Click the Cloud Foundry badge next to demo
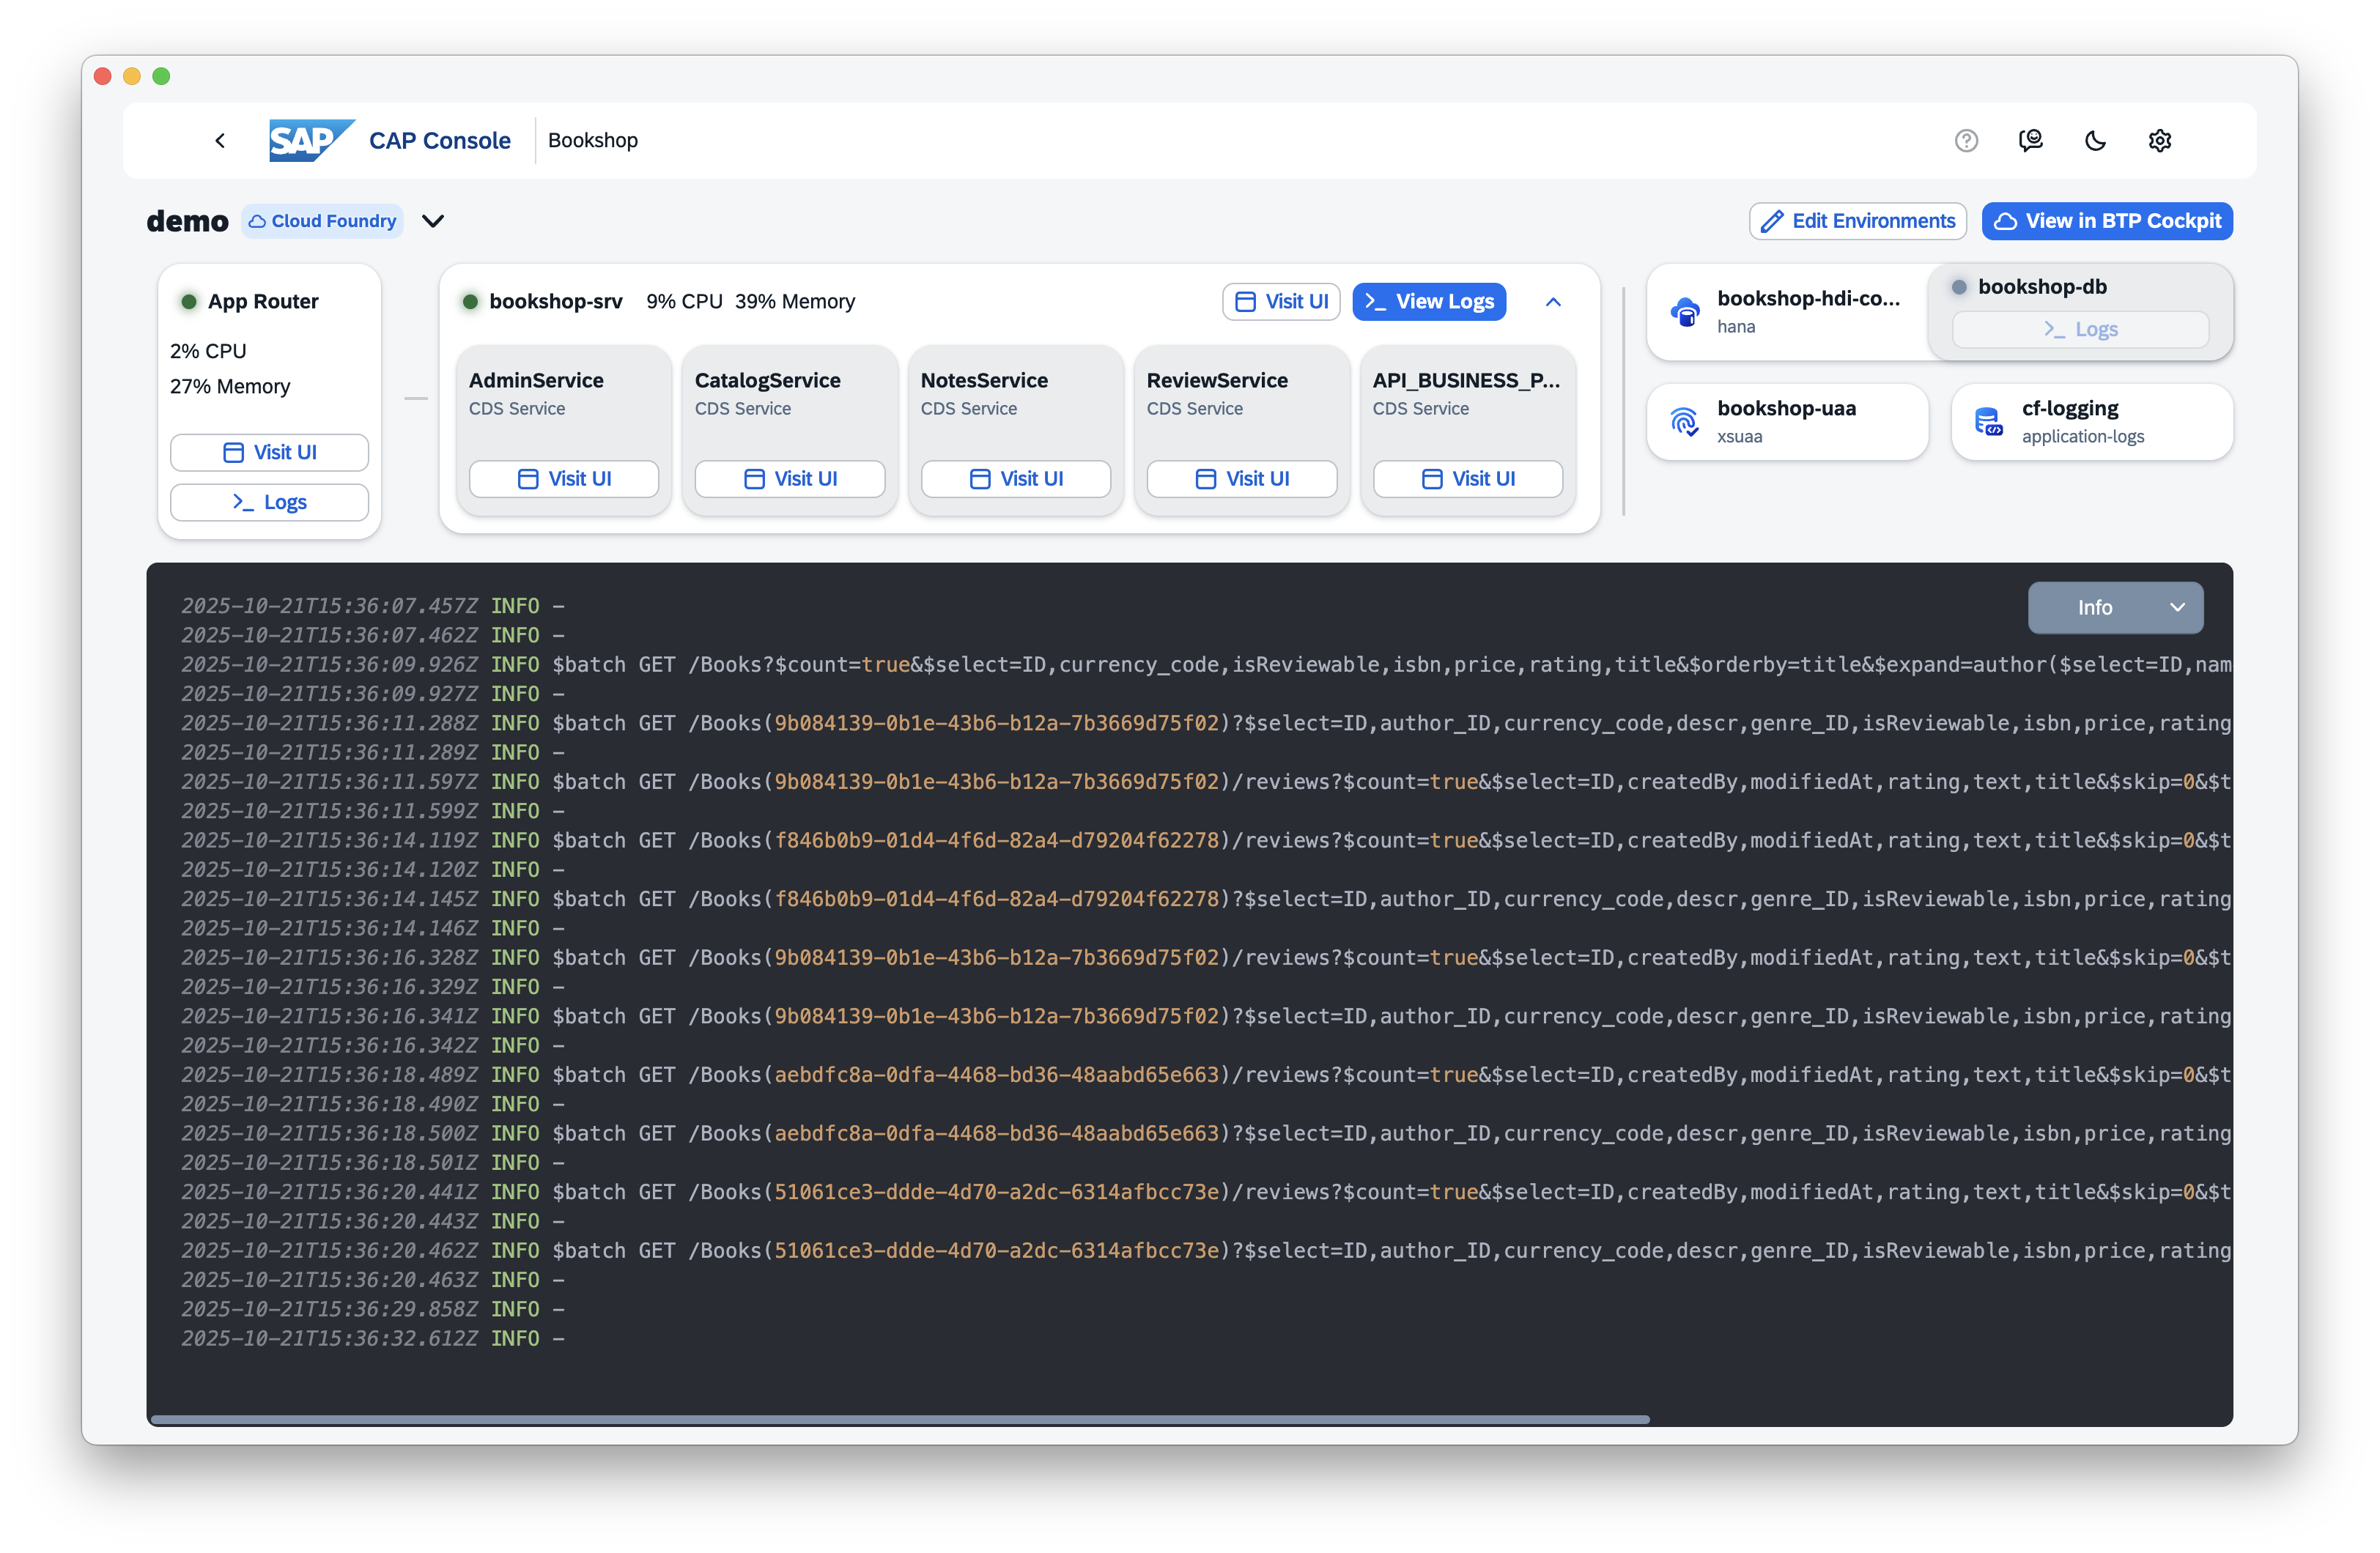This screenshot has height=1553, width=2380. click(x=322, y=220)
